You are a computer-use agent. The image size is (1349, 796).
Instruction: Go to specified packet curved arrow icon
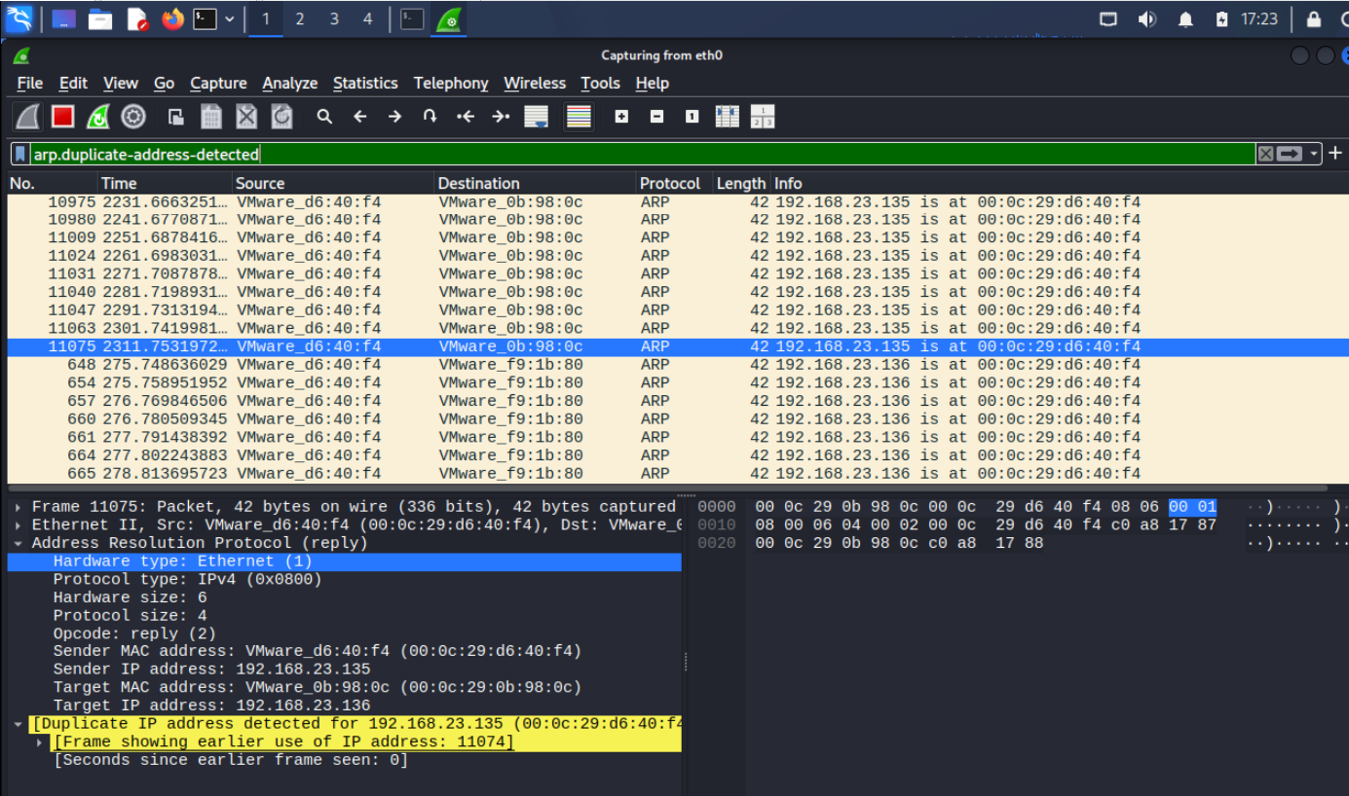(x=430, y=117)
